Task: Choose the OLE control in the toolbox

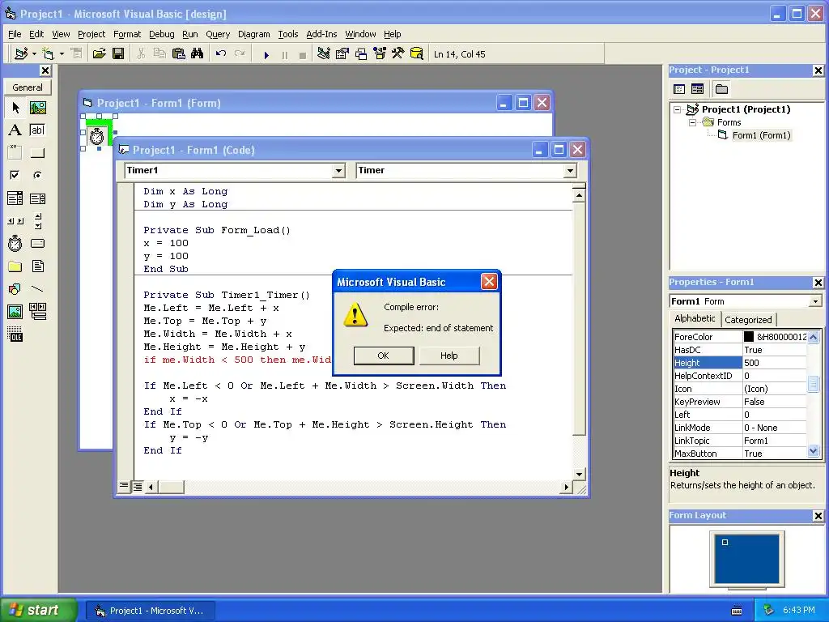Action: (x=15, y=334)
